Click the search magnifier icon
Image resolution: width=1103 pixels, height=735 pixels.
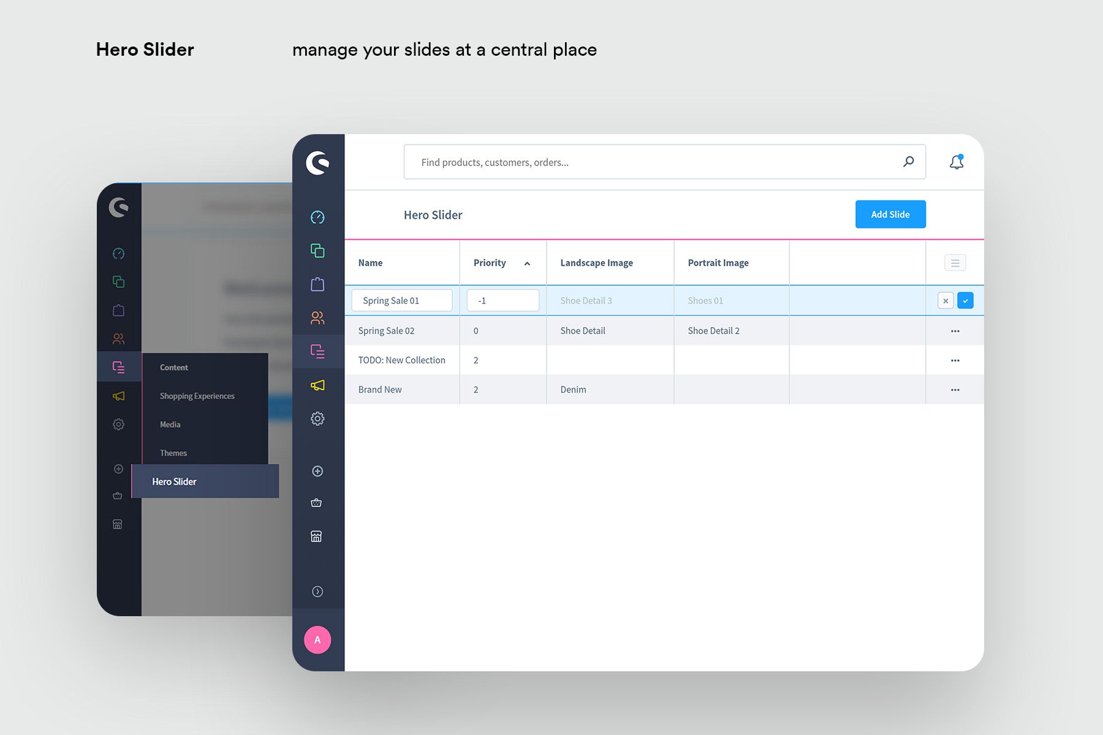pyautogui.click(x=908, y=162)
